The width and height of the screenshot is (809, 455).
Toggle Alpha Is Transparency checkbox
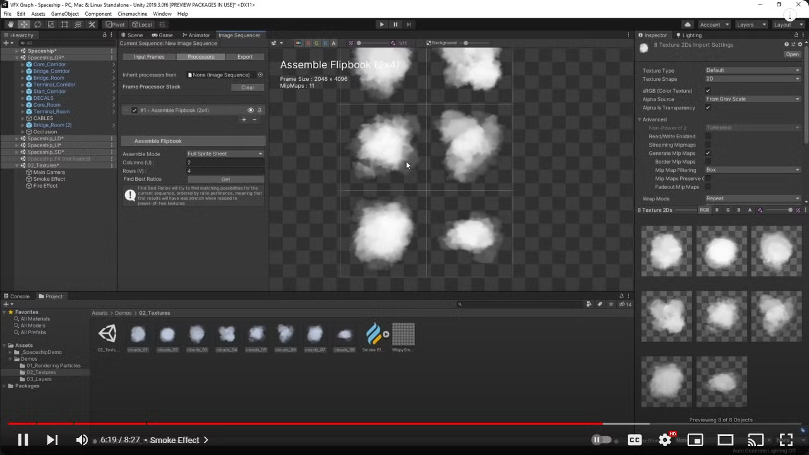[x=708, y=108]
